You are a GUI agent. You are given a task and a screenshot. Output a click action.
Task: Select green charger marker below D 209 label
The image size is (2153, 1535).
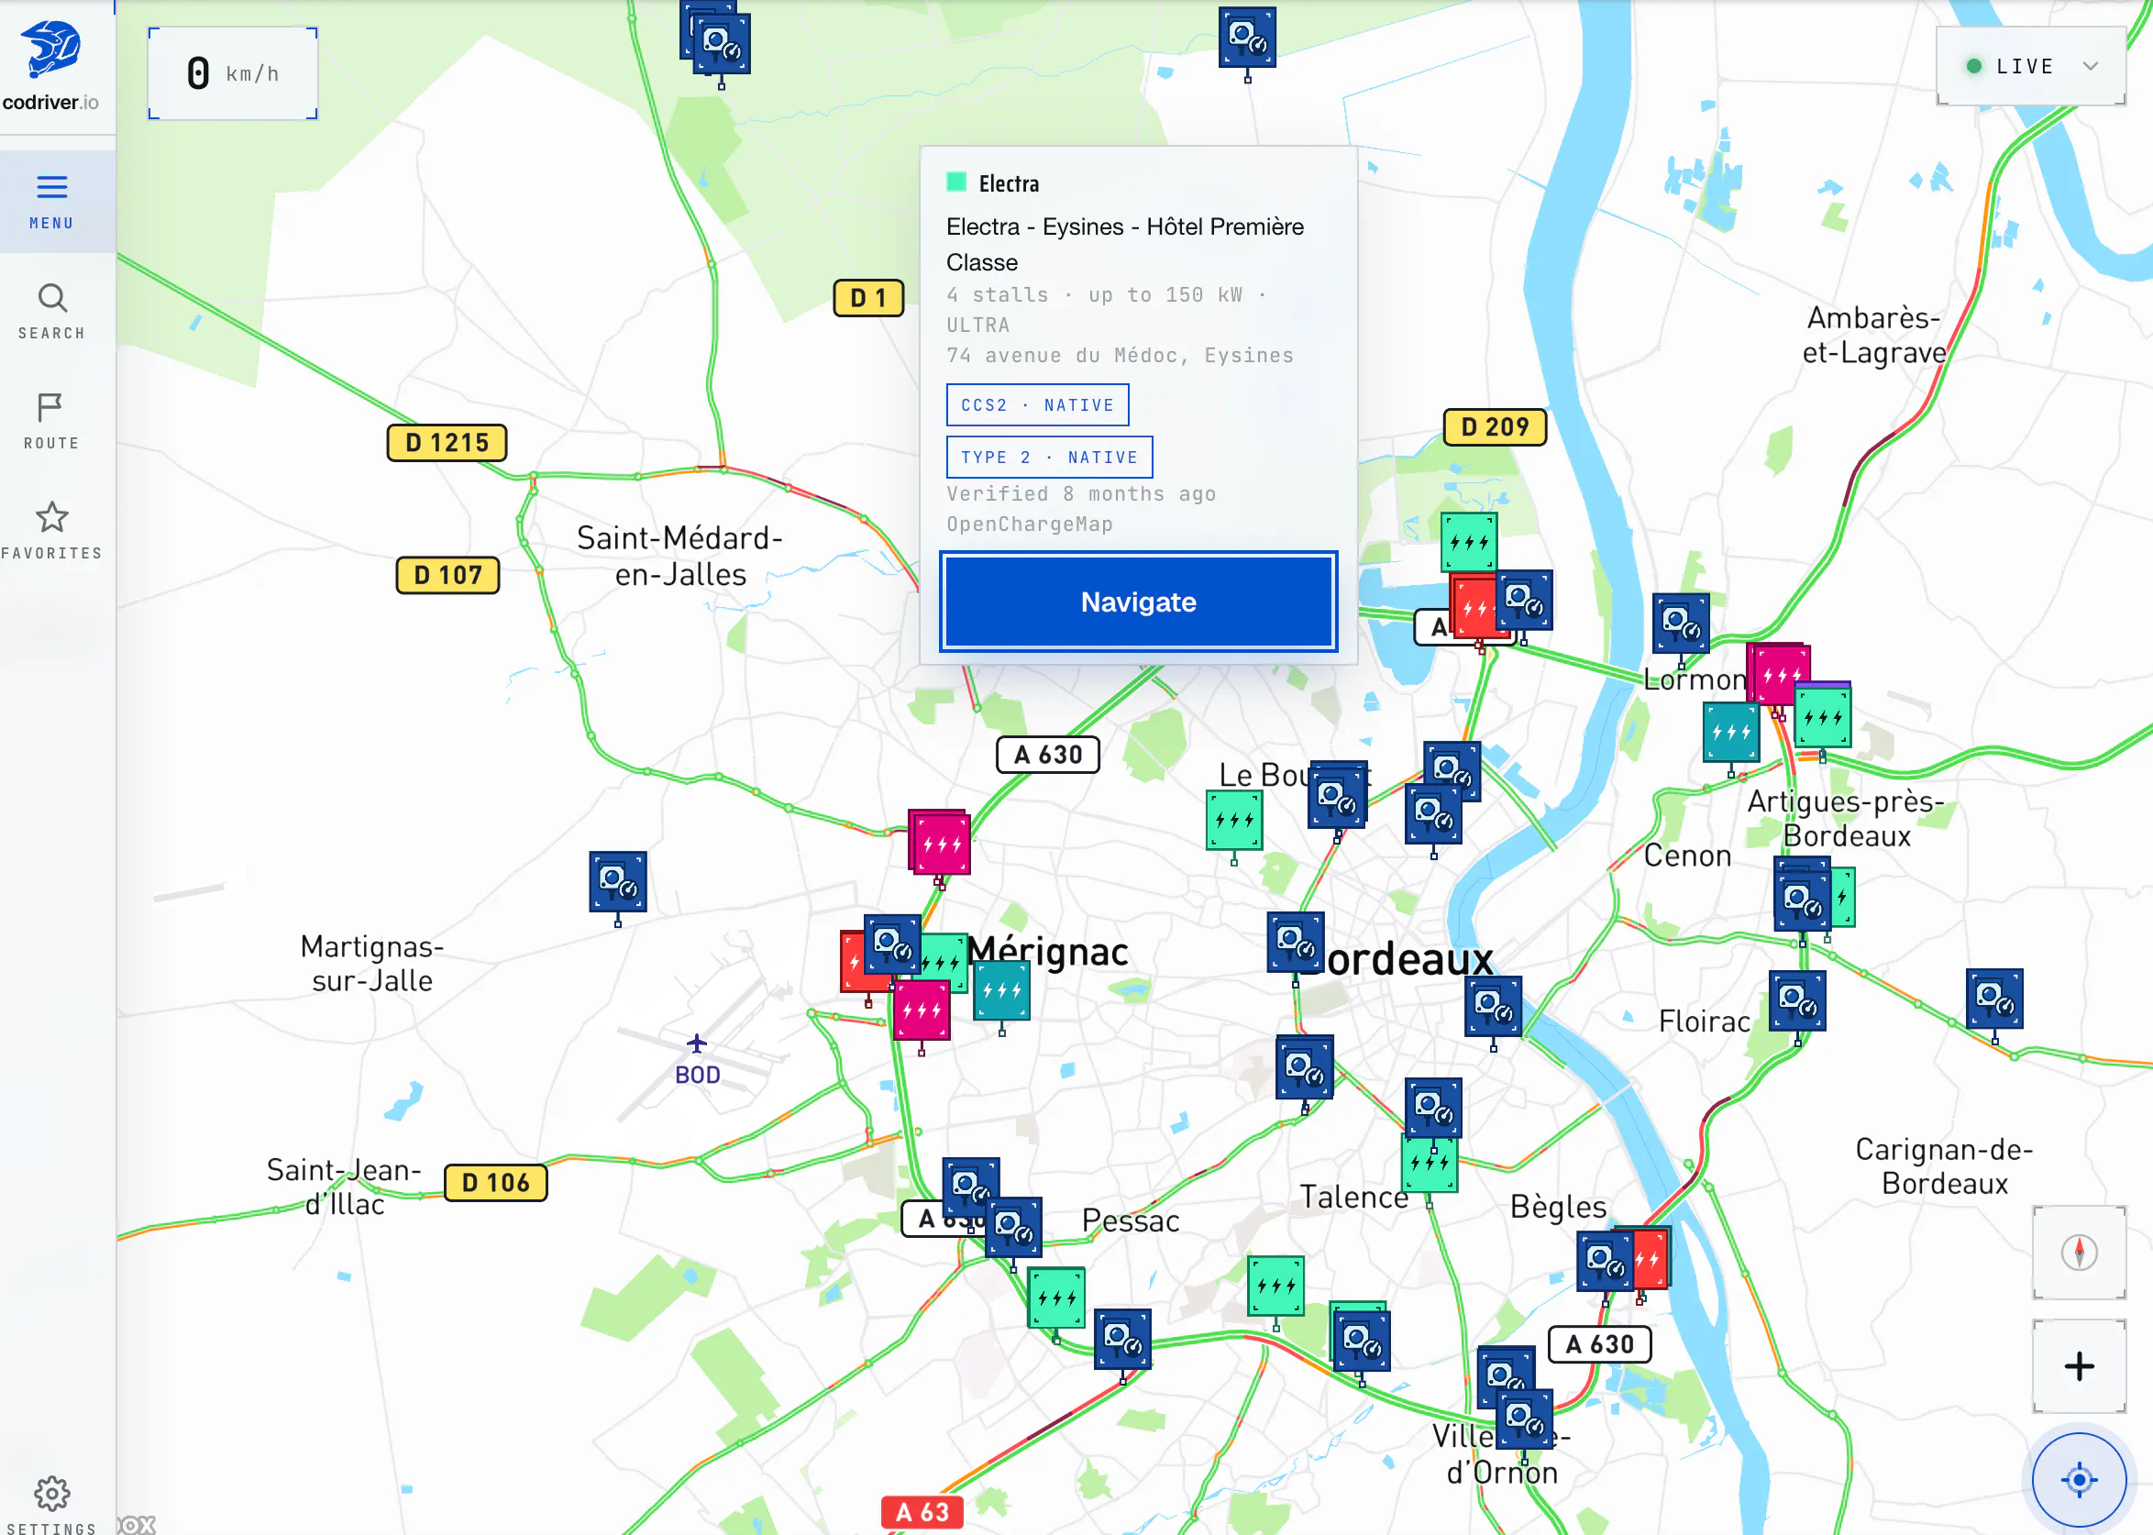point(1469,543)
